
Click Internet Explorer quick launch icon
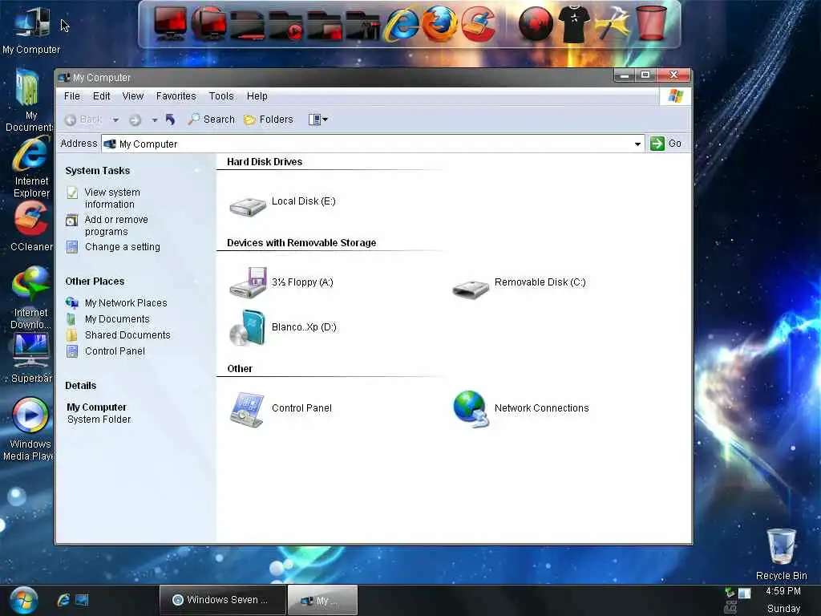(63, 600)
